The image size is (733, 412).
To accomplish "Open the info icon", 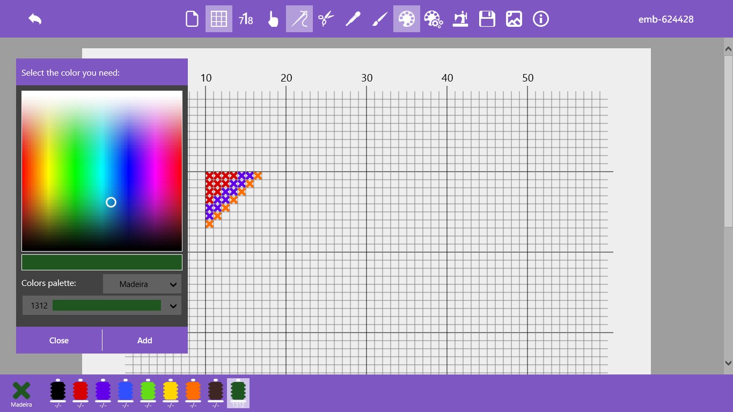I will pos(540,19).
